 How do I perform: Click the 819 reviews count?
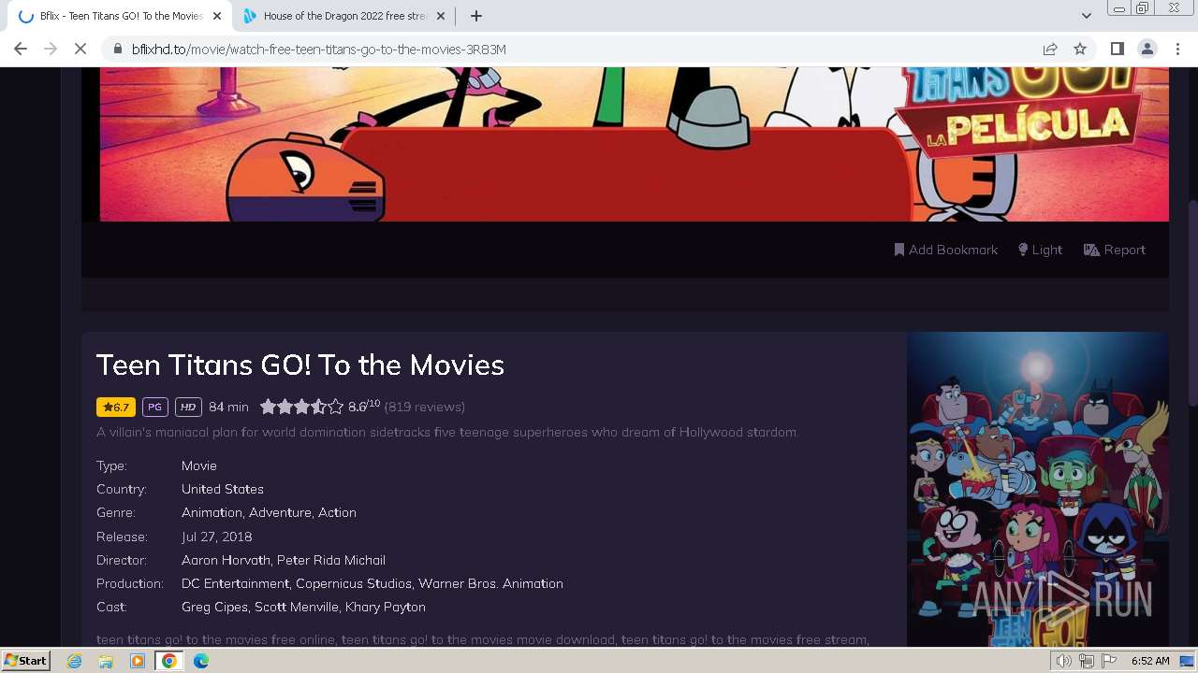pyautogui.click(x=425, y=407)
